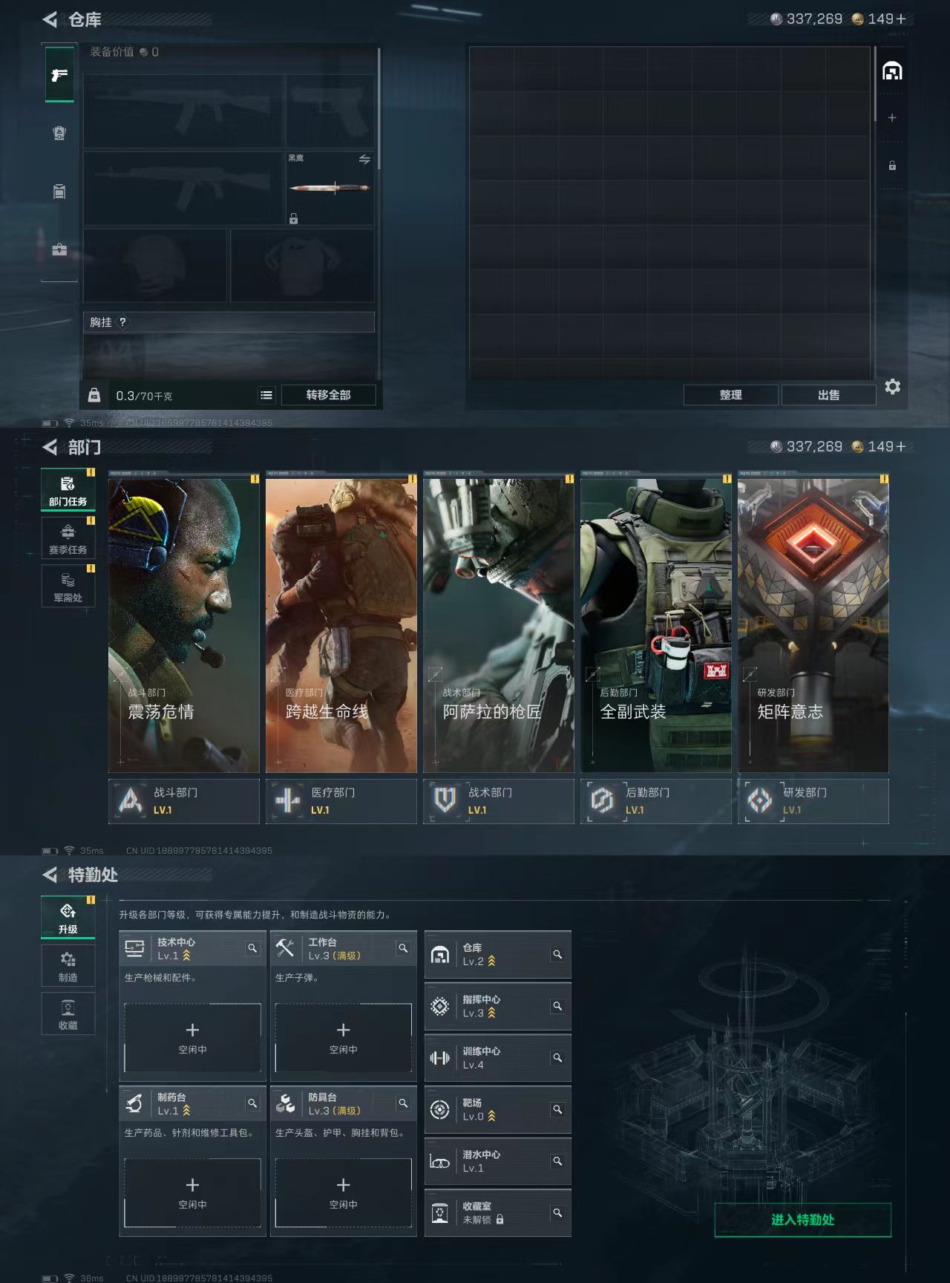Click the locked storage padlock icon
Viewport: 950px width, 1283px height.
point(892,166)
